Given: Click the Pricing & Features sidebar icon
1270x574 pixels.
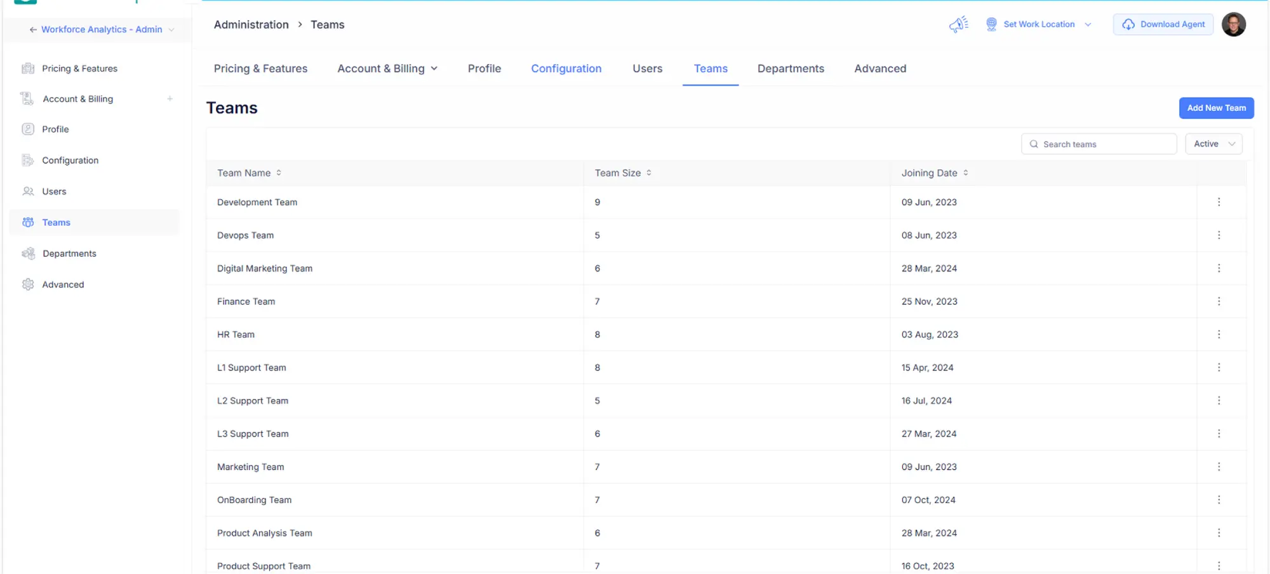Looking at the screenshot, I should click(28, 68).
